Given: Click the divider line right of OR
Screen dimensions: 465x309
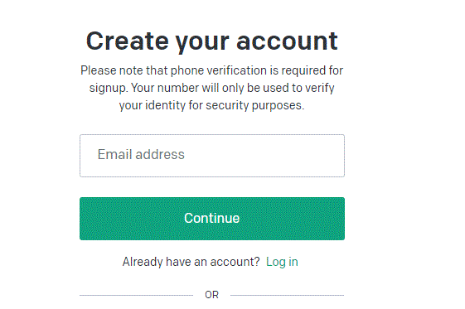Looking at the screenshot, I should (x=288, y=295).
